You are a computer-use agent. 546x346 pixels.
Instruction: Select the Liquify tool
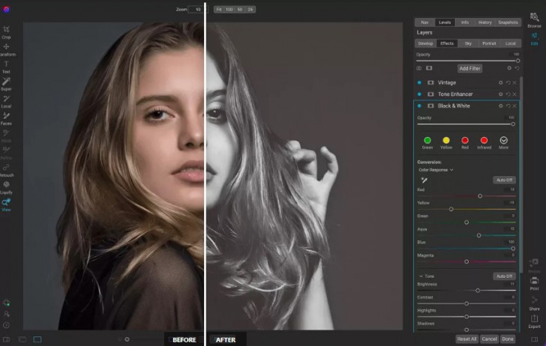(6, 187)
